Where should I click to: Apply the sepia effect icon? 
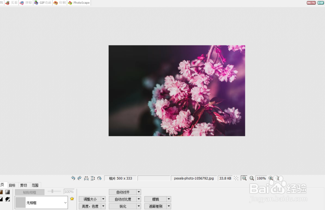click(1, 192)
